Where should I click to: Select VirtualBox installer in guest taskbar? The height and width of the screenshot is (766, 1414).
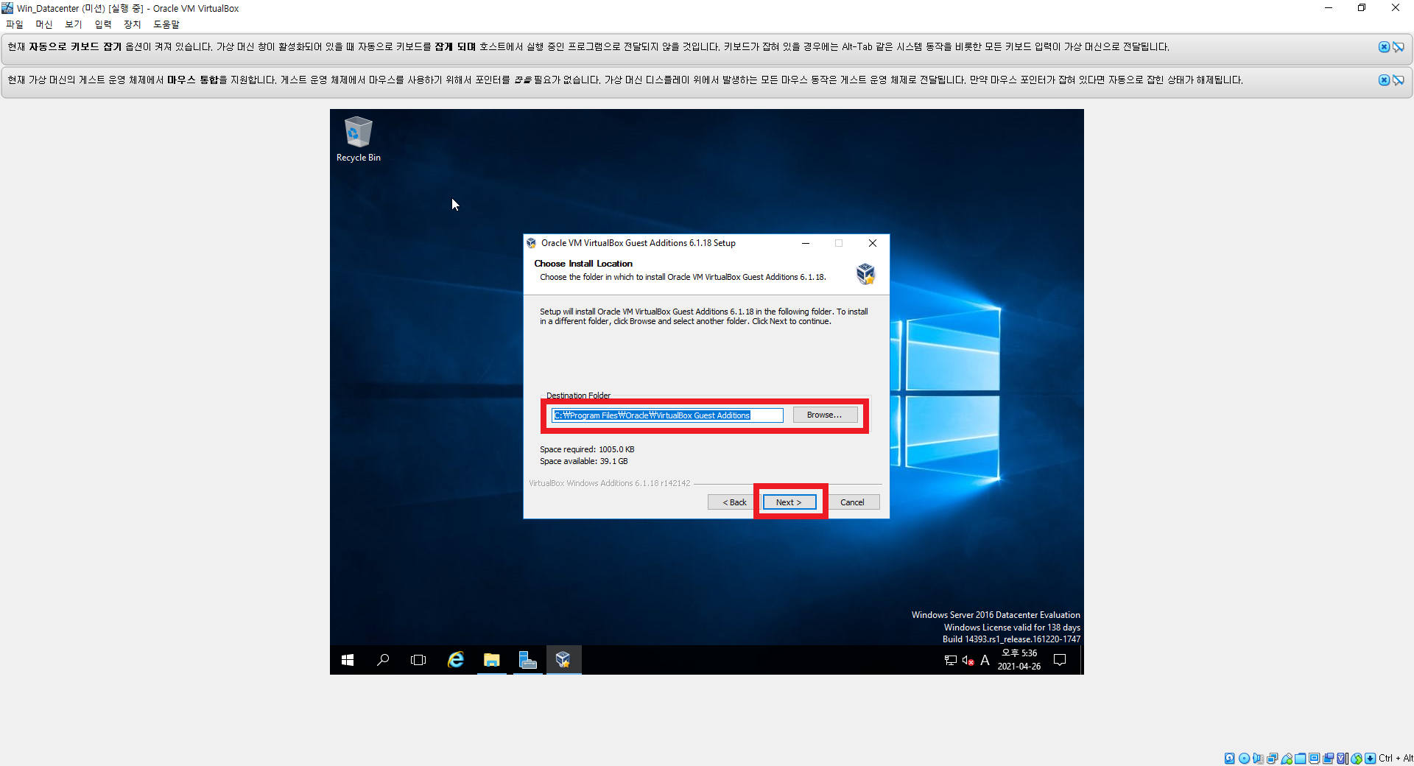click(563, 660)
